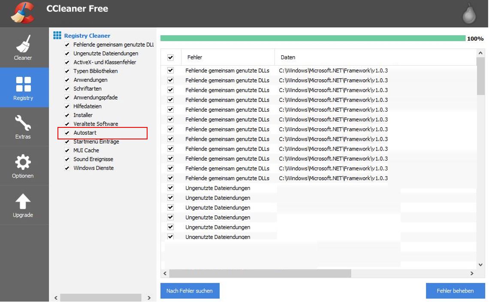The height and width of the screenshot is (302, 489).
Task: Toggle Hilfedateien checkbox
Action: (67, 106)
